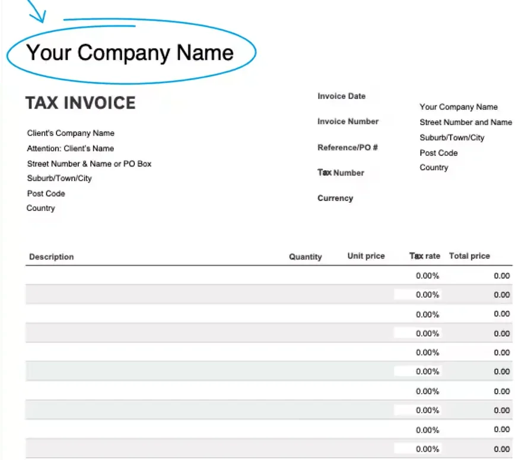Viewport: 531px width, 460px height.
Task: Click the first row's empty Description cell
Action: point(156,275)
